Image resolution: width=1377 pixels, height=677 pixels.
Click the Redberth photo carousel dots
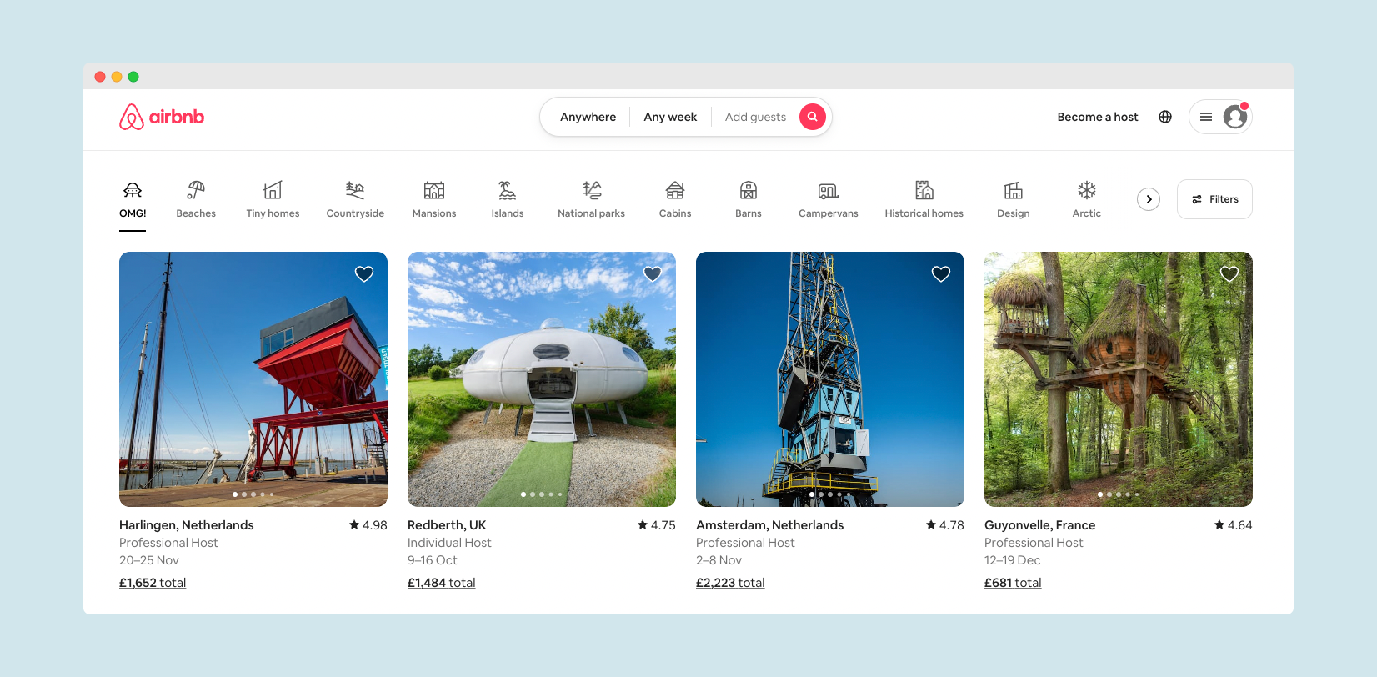coord(542,494)
